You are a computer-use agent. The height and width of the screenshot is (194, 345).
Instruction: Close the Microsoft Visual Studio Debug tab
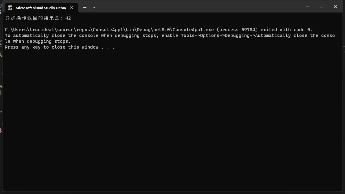click(x=72, y=7)
